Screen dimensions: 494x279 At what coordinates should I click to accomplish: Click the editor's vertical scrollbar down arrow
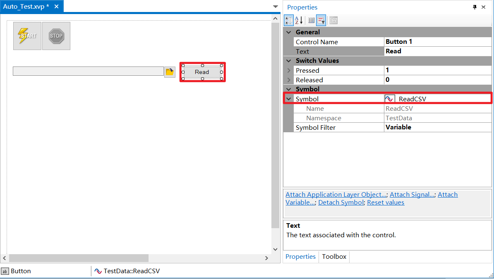click(x=276, y=249)
